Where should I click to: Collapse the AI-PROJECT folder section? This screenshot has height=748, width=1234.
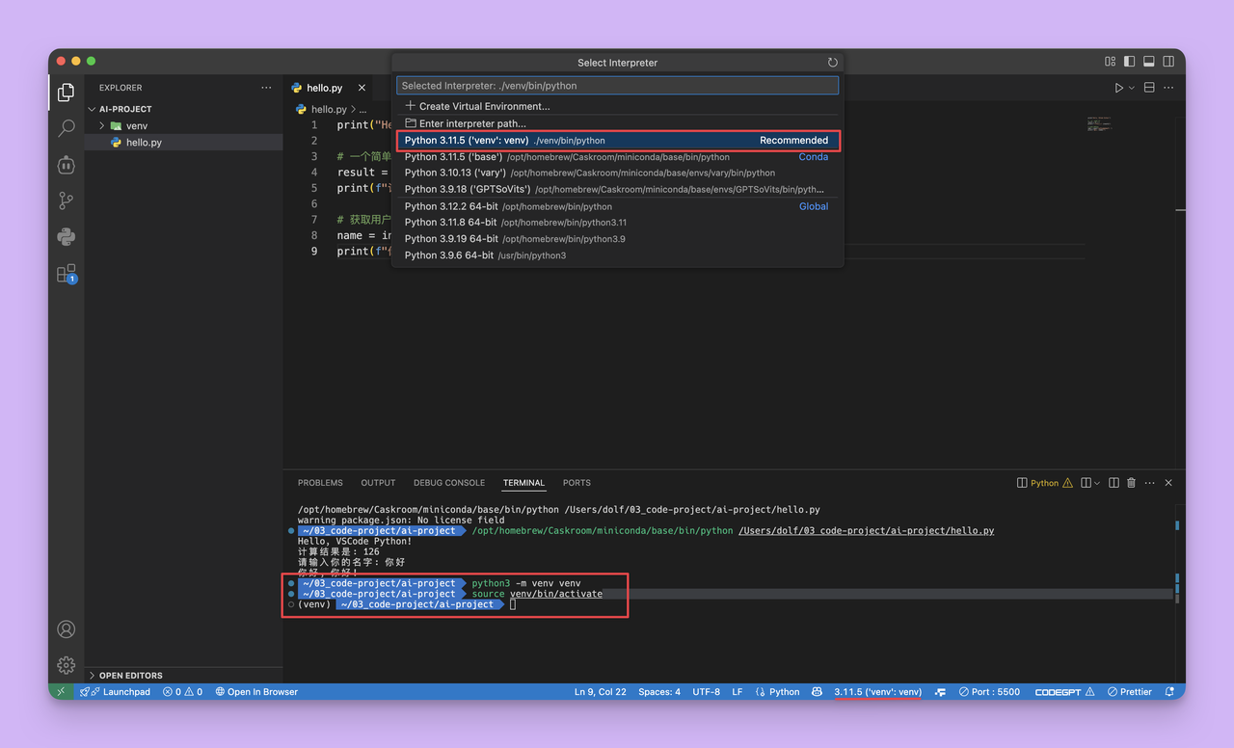point(183,109)
